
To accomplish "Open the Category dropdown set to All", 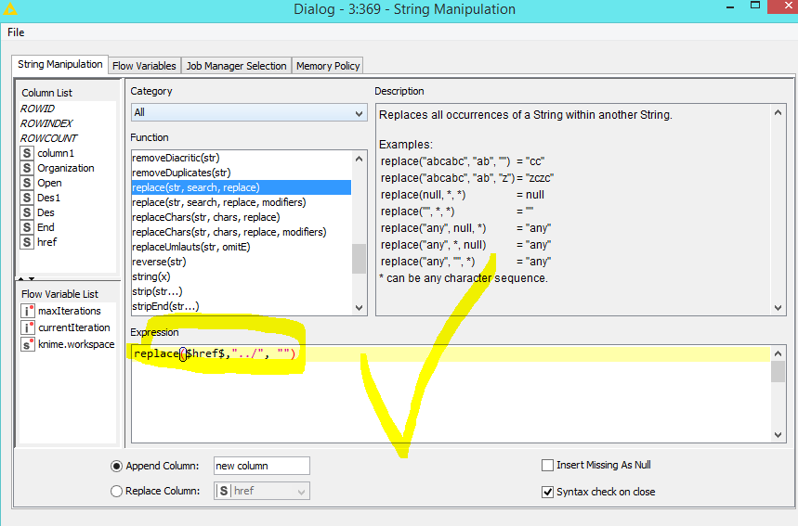I will [248, 112].
